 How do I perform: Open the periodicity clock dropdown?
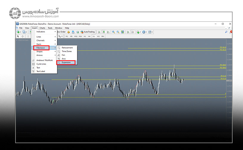tap(145, 32)
